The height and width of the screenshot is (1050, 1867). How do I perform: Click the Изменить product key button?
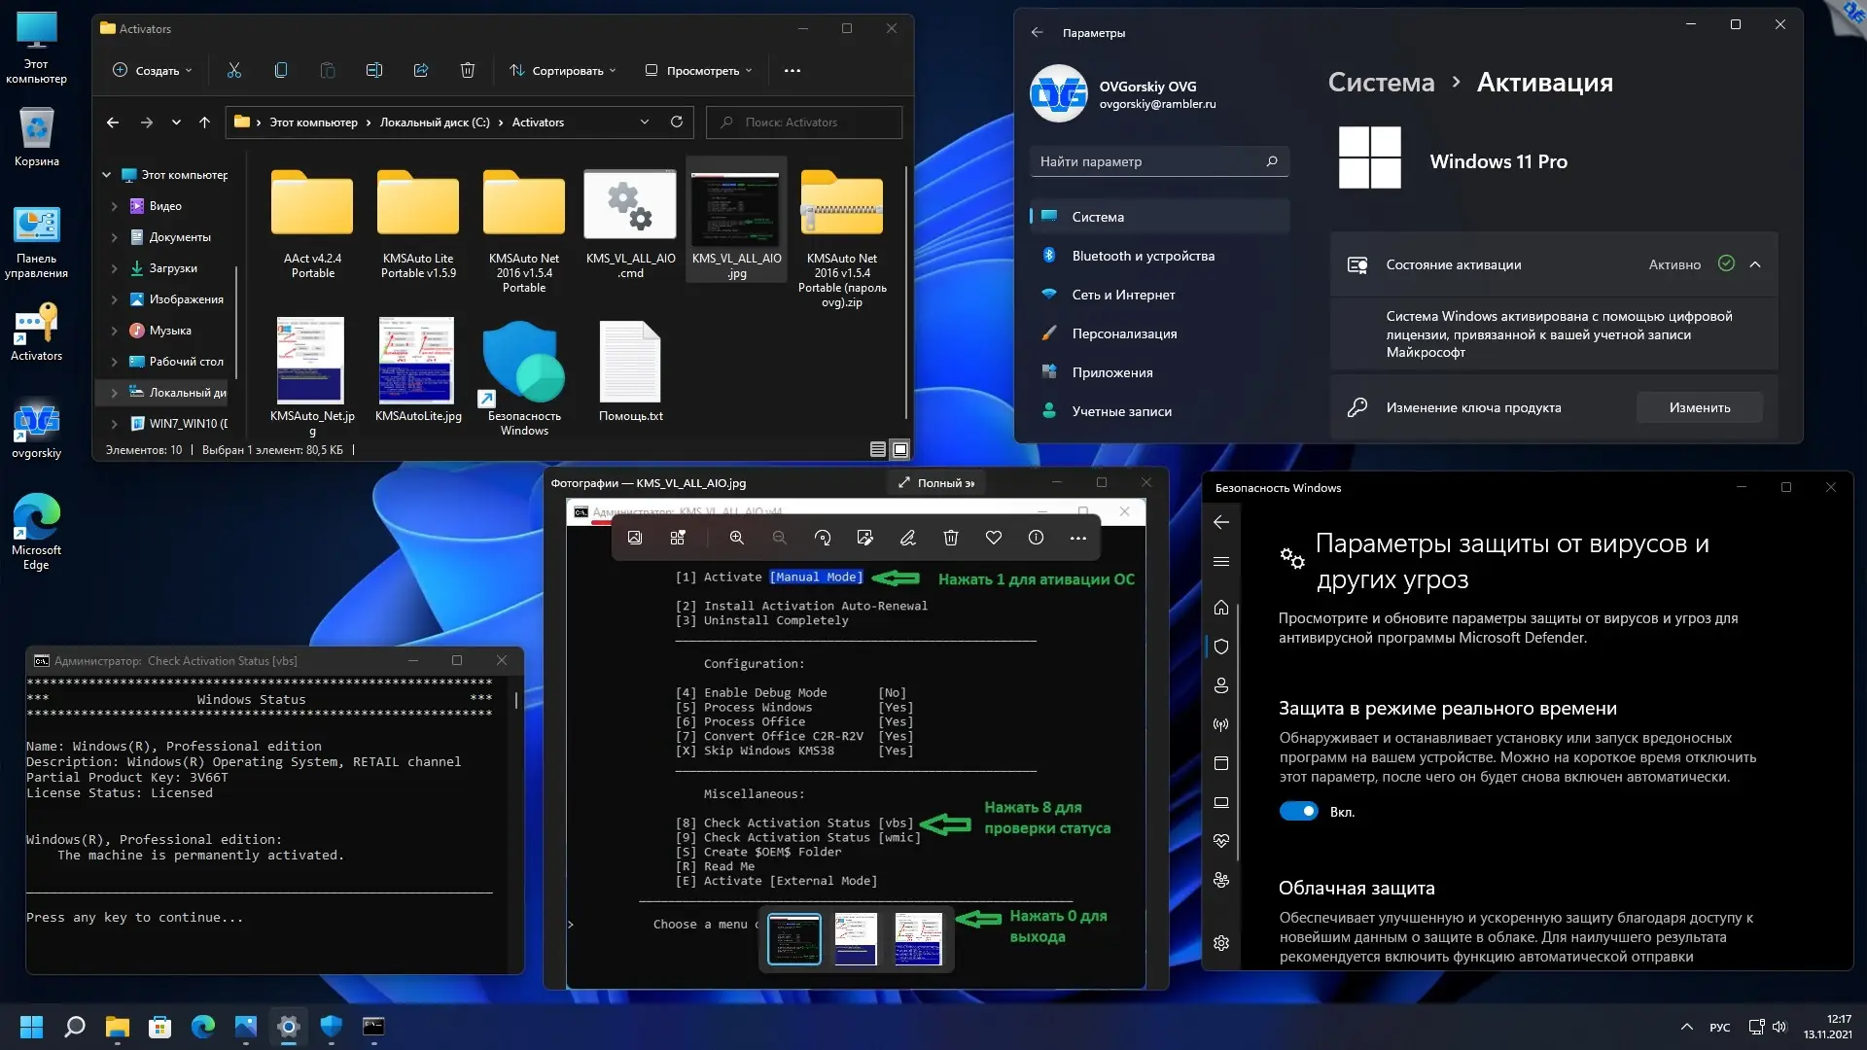pyautogui.click(x=1699, y=407)
